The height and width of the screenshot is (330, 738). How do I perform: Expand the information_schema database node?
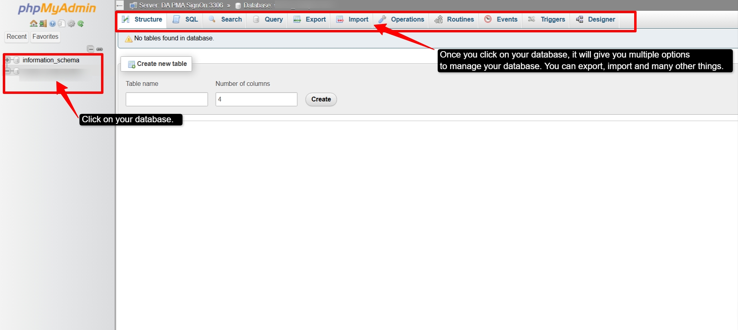coord(8,60)
